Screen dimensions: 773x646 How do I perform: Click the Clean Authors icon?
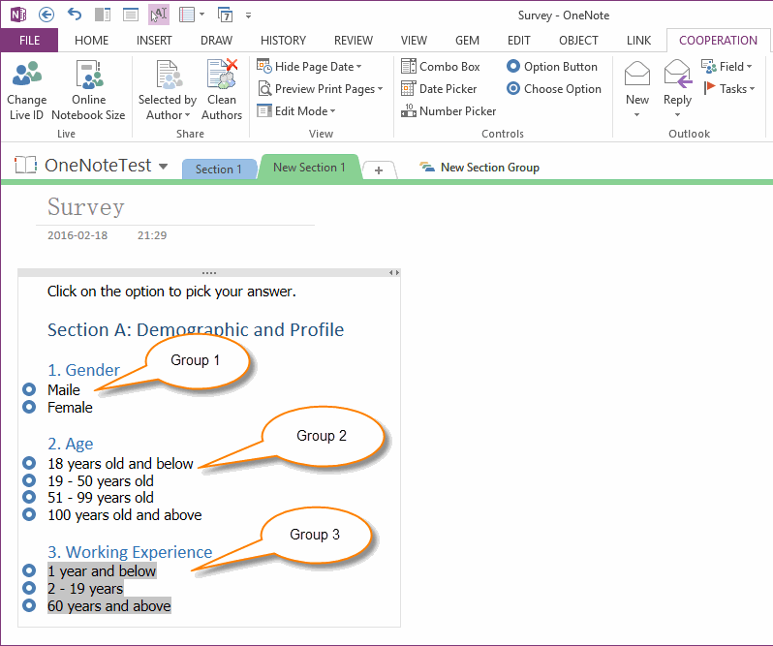coord(222,76)
